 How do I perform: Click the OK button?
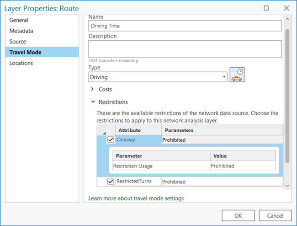[x=238, y=215]
